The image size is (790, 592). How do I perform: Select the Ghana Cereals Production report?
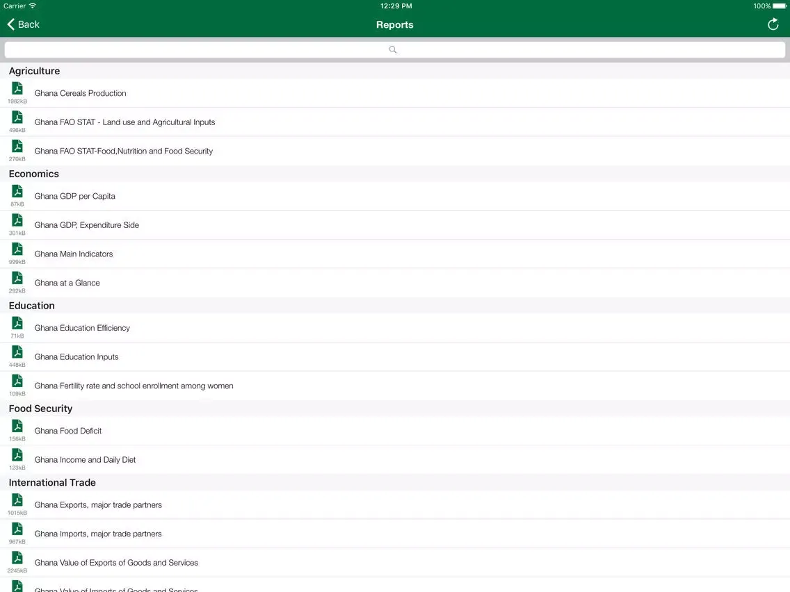[x=395, y=93]
